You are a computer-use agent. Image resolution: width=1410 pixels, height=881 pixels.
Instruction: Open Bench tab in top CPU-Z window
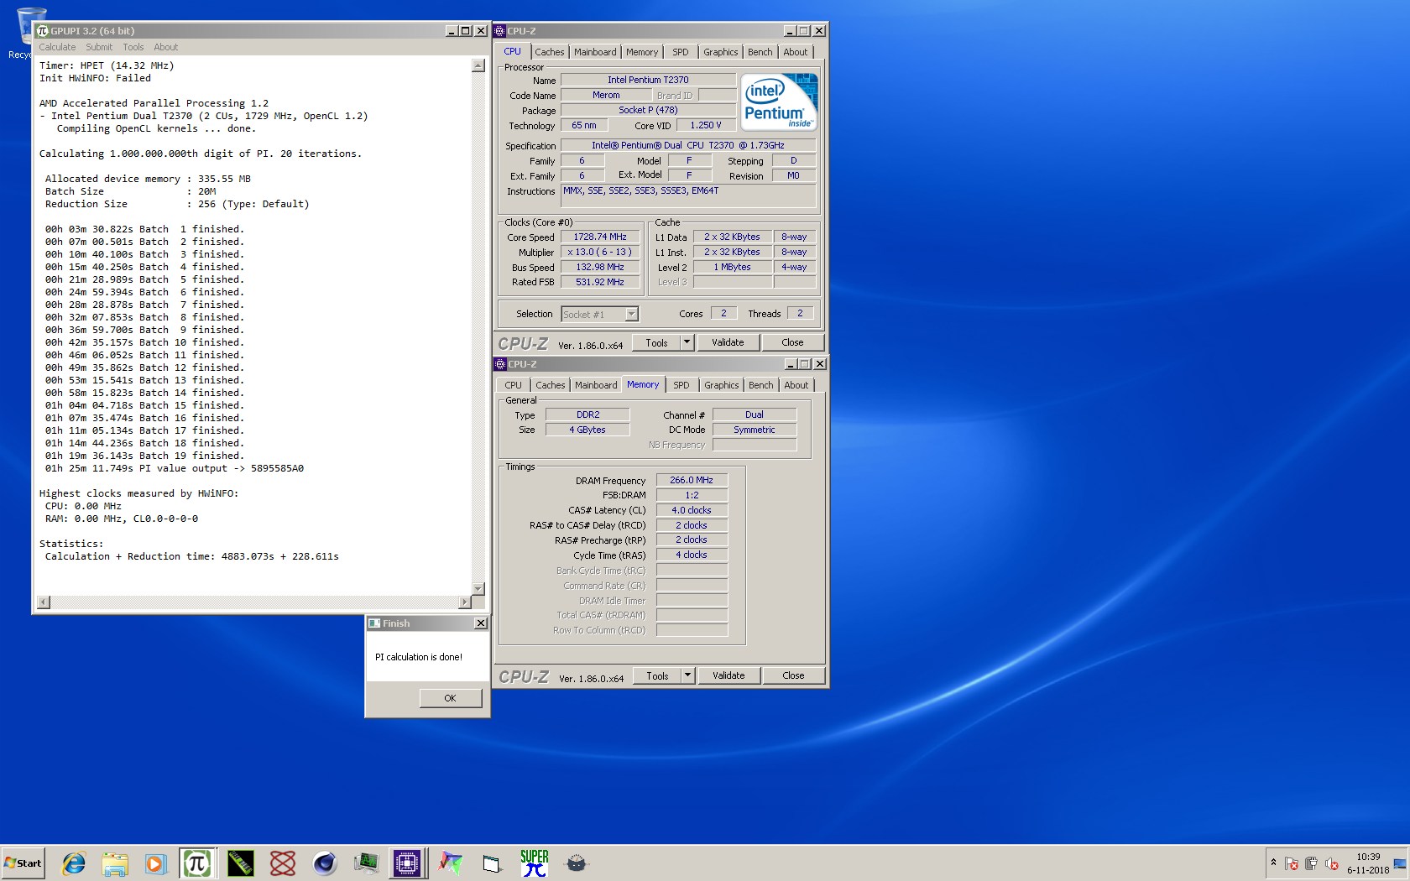coord(760,52)
